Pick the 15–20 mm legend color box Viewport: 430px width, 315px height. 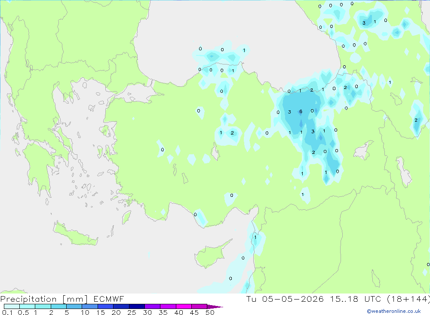(106, 306)
